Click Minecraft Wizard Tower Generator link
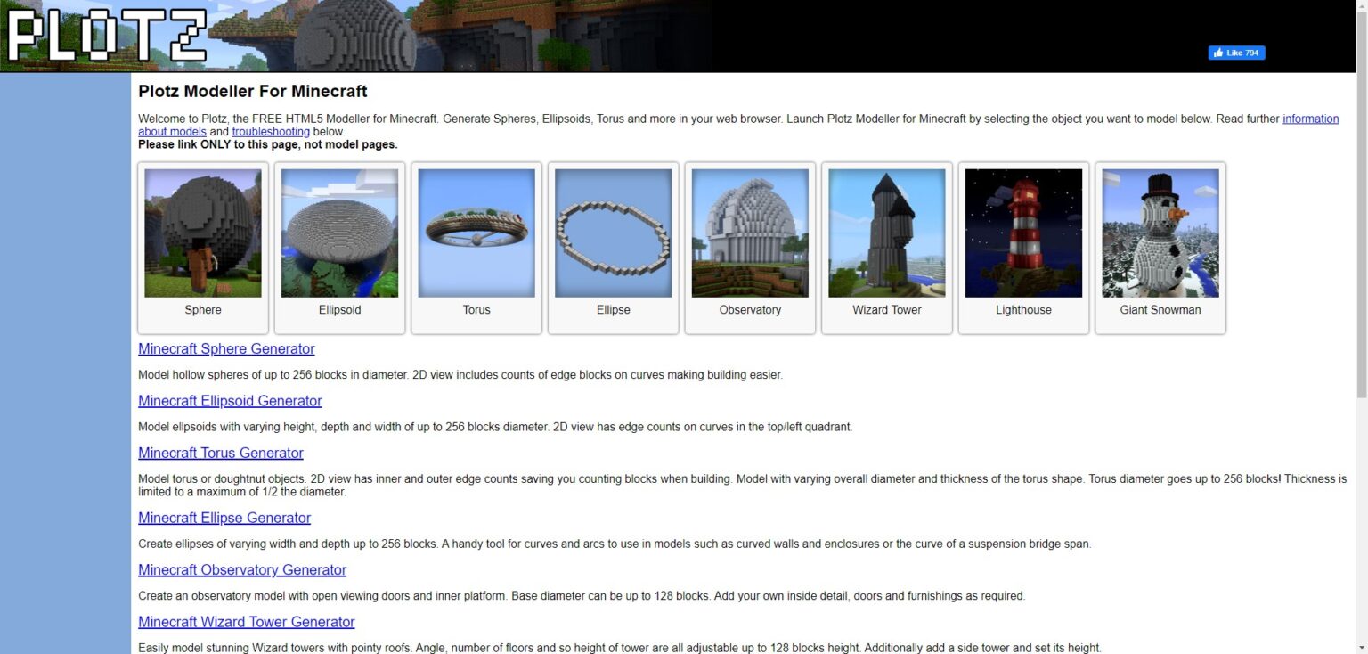The height and width of the screenshot is (654, 1368). [x=247, y=622]
